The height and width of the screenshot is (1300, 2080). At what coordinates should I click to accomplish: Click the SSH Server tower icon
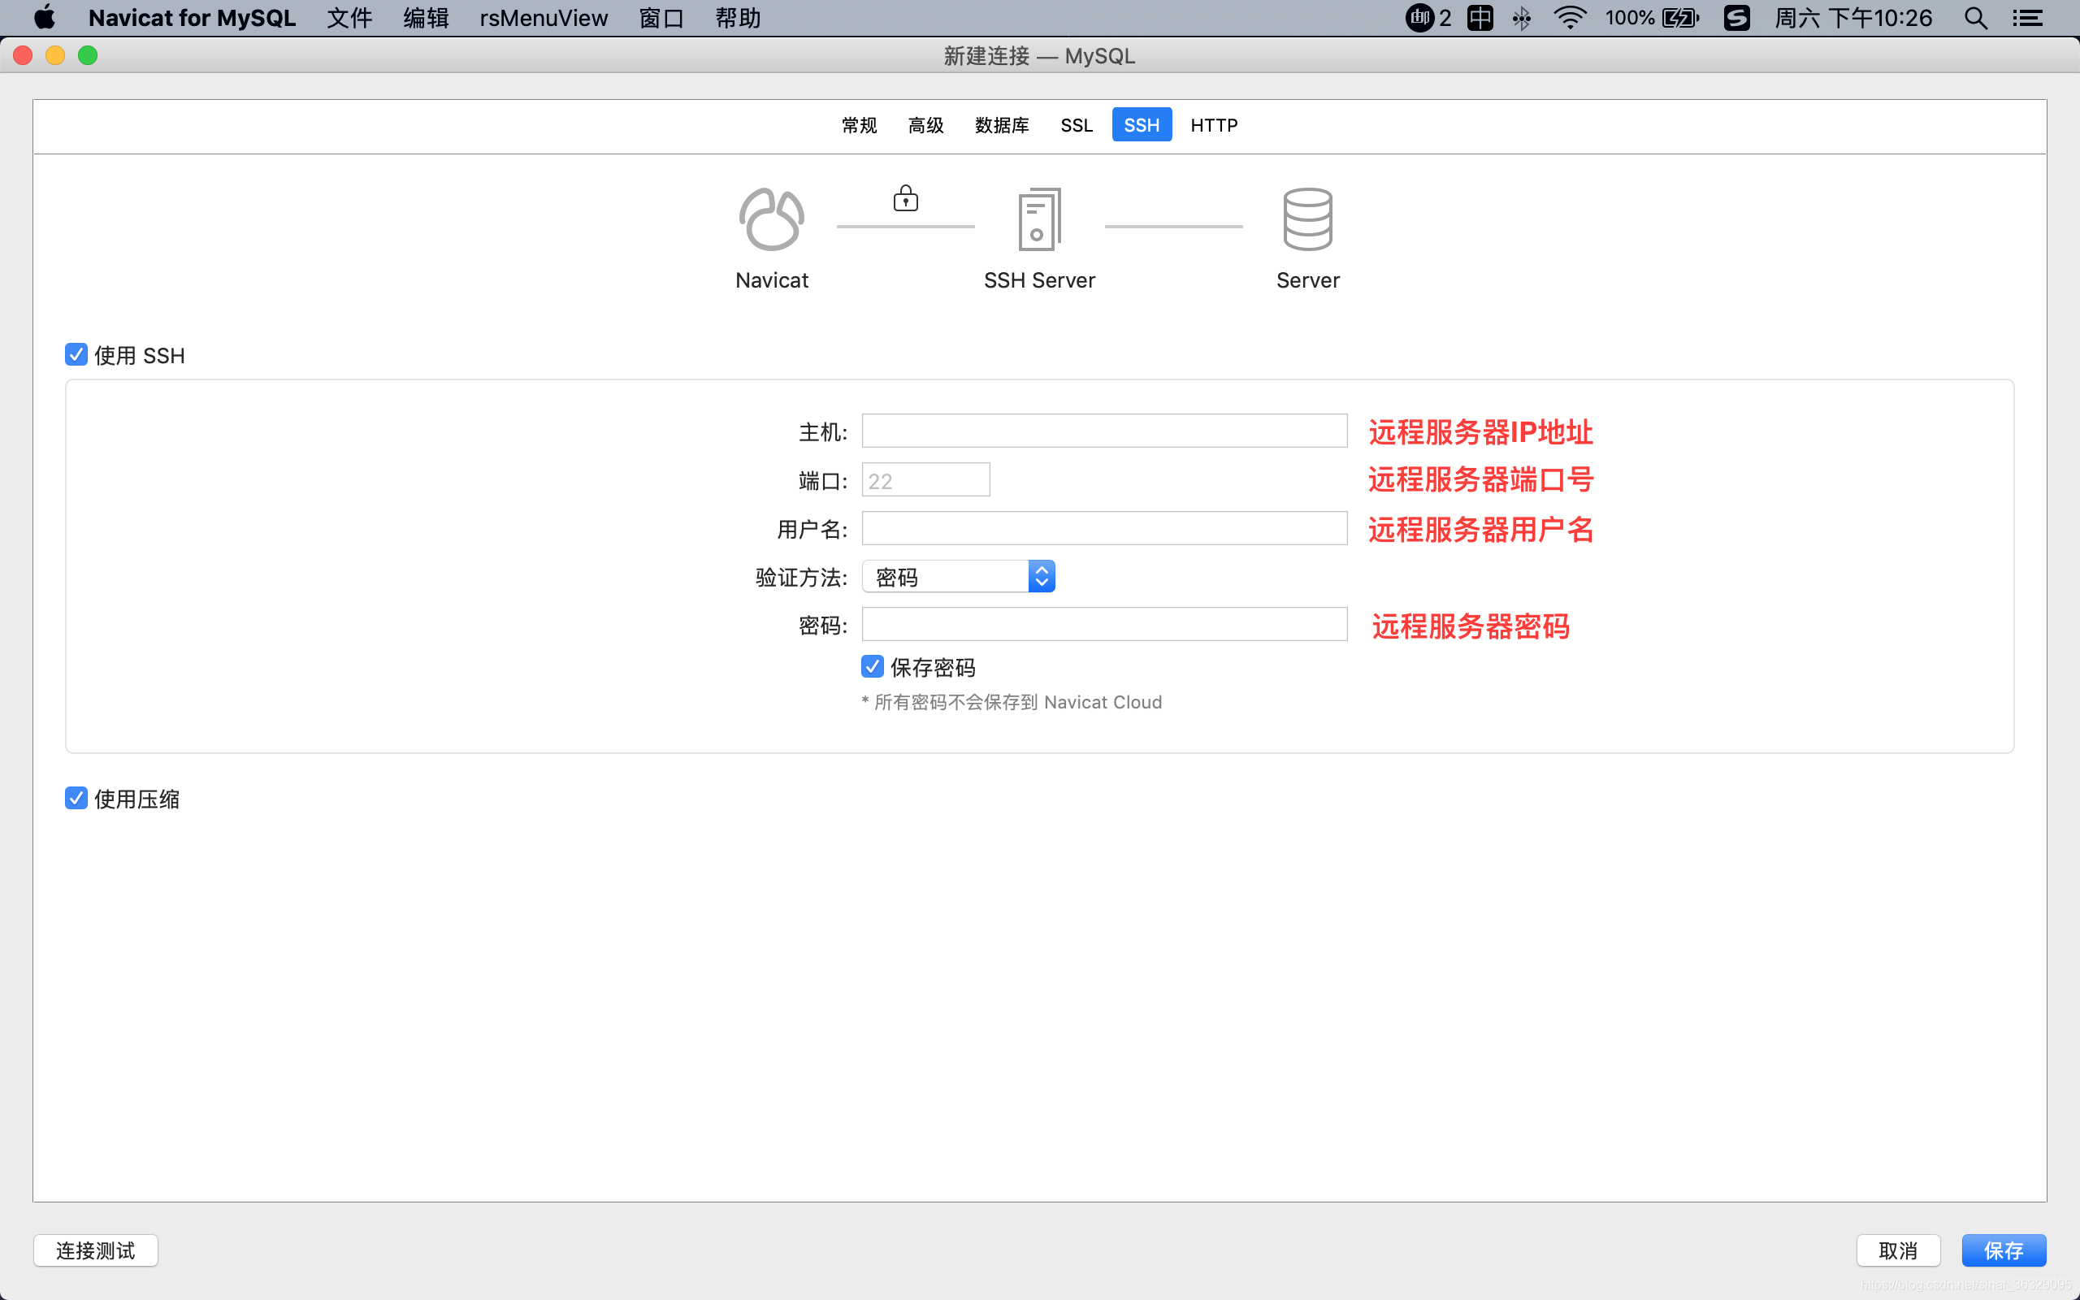tap(1040, 219)
